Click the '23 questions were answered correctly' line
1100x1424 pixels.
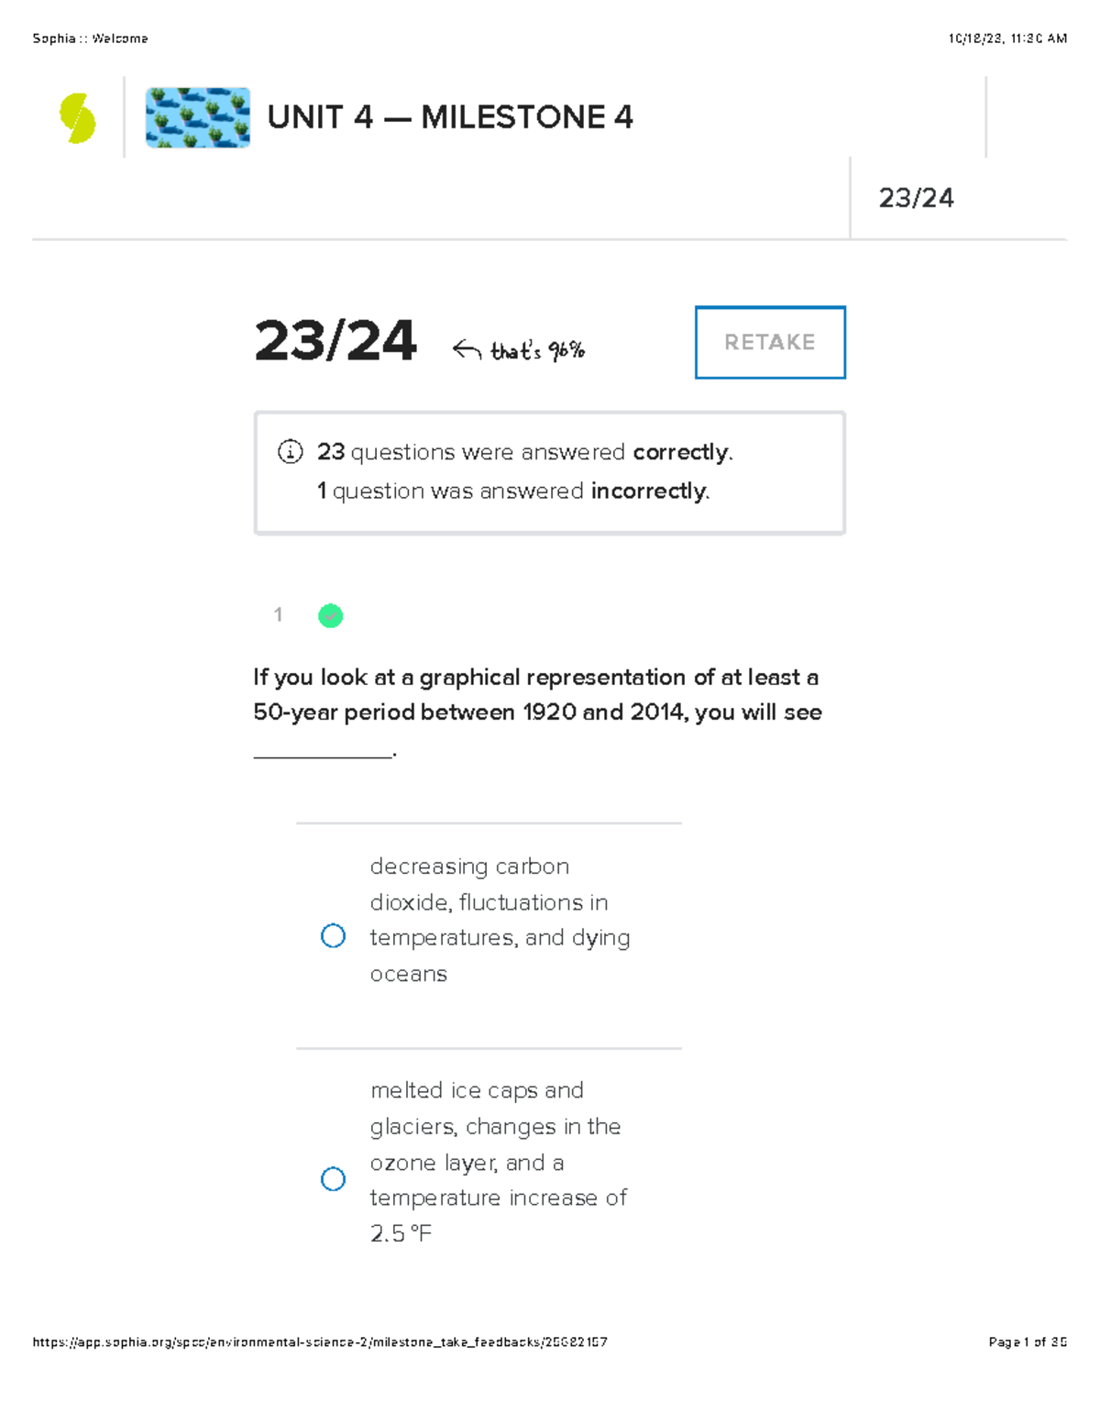pyautogui.click(x=524, y=452)
